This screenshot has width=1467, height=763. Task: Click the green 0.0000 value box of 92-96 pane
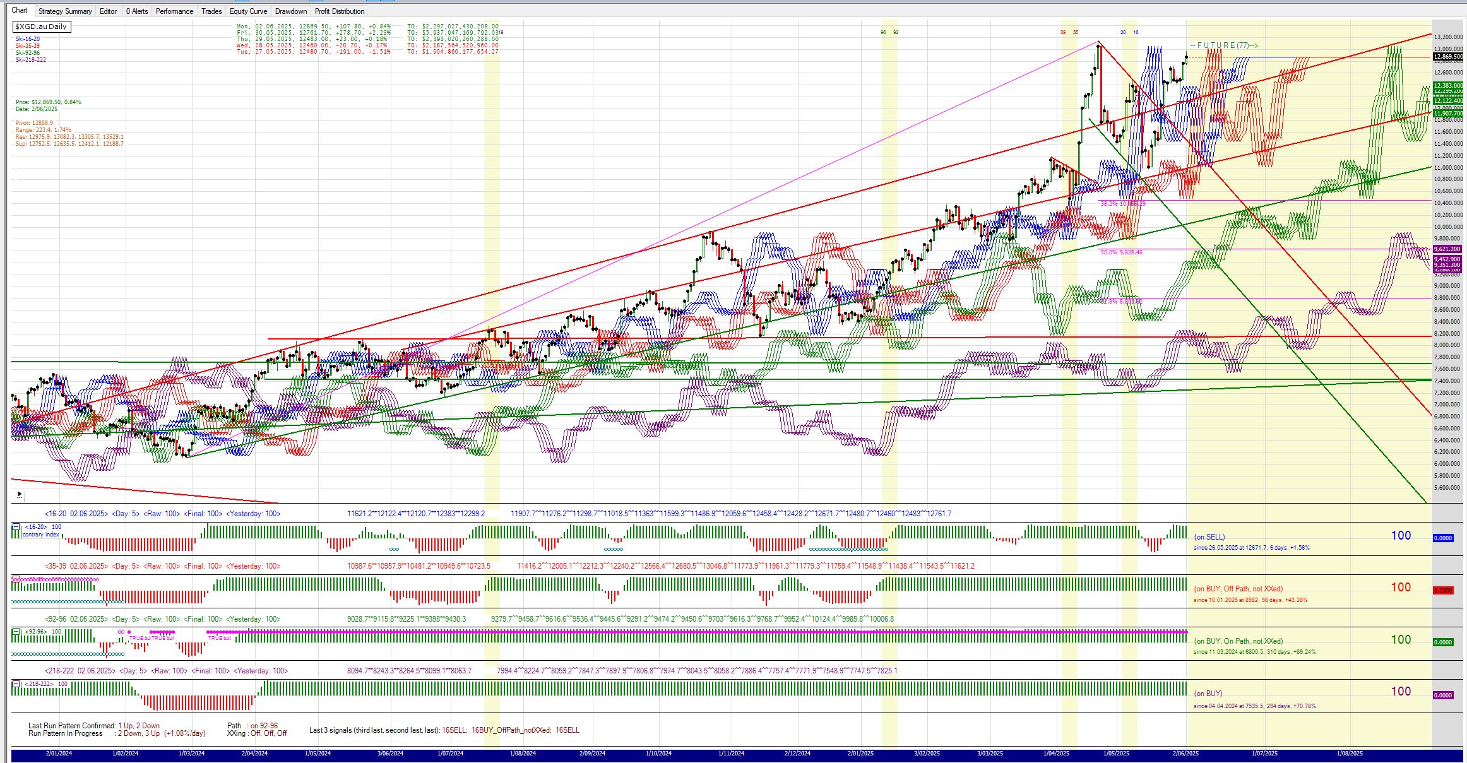pyautogui.click(x=1443, y=642)
